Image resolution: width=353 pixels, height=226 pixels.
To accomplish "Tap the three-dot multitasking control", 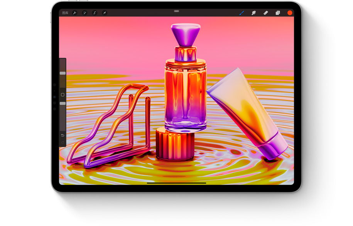I will point(177,11).
